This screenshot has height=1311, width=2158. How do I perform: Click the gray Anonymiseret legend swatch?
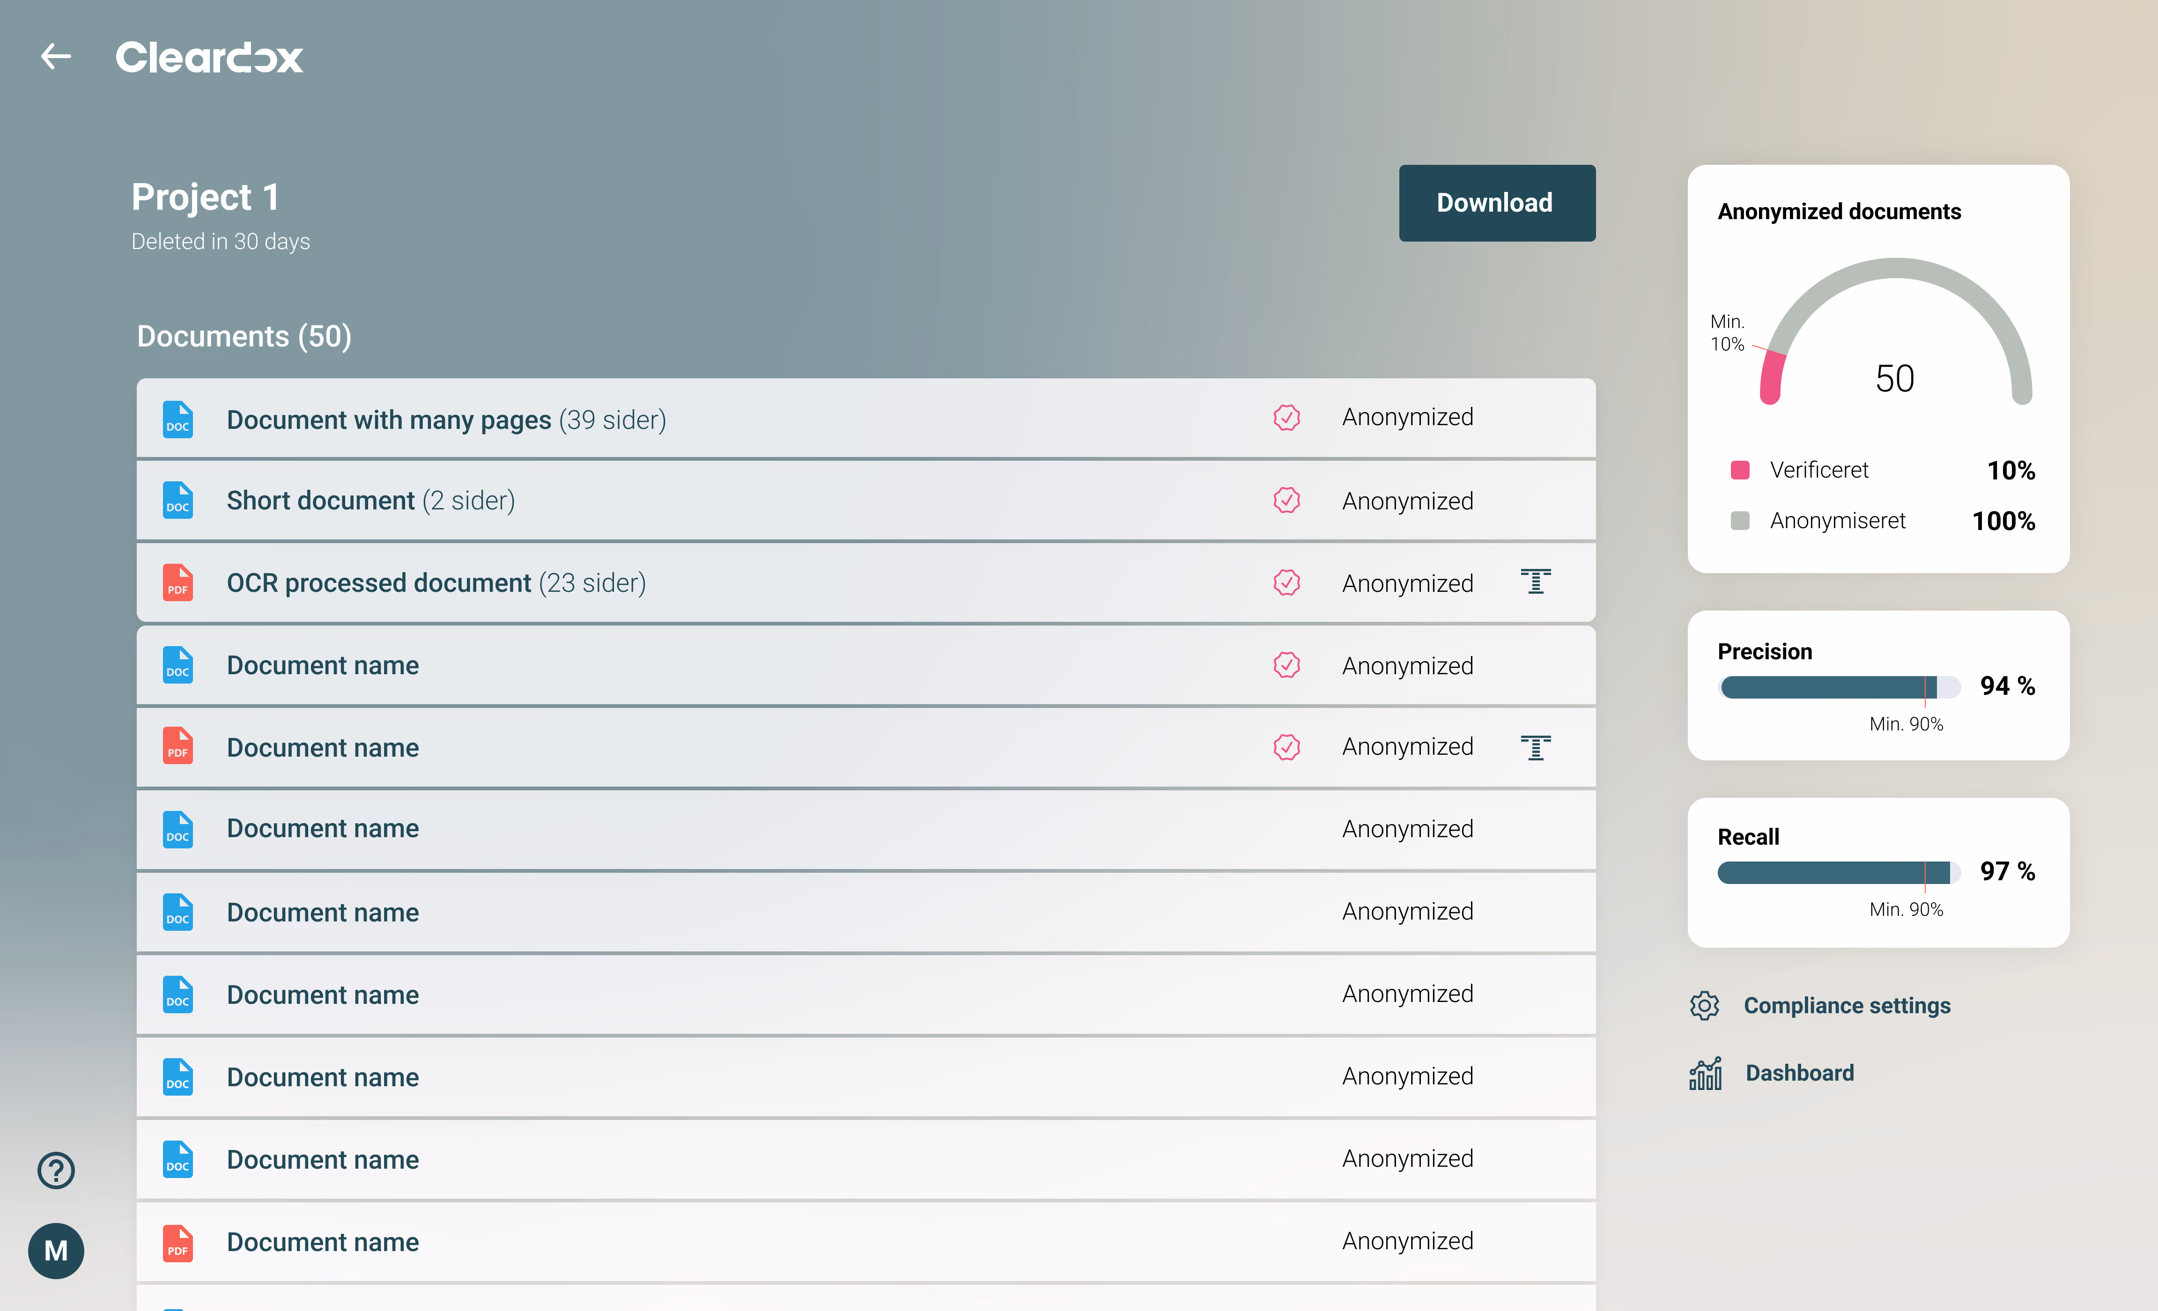[x=1740, y=521]
